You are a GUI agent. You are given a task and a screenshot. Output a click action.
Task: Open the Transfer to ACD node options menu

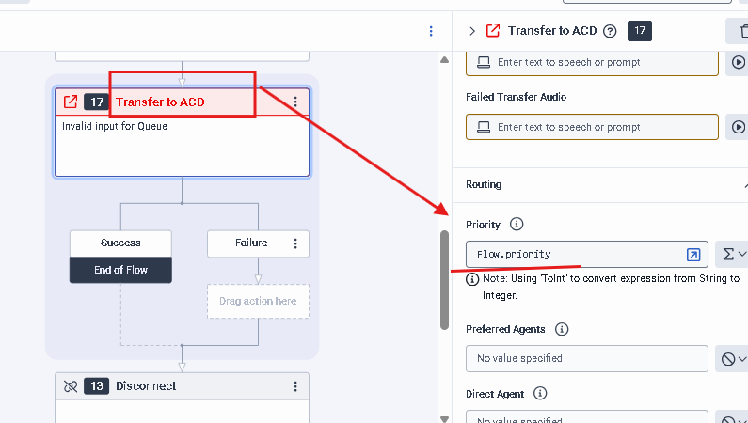click(x=295, y=102)
